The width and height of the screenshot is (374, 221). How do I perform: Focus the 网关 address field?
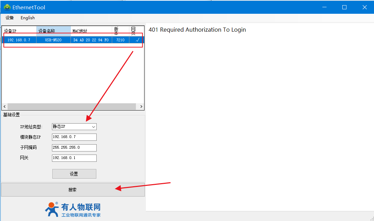tap(74, 158)
